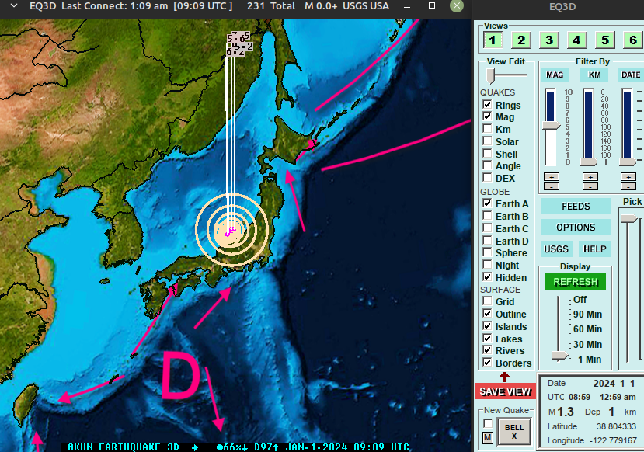Viewport: 644px width, 452px height.
Task: Untick the Mag quake label checkbox
Action: [487, 116]
